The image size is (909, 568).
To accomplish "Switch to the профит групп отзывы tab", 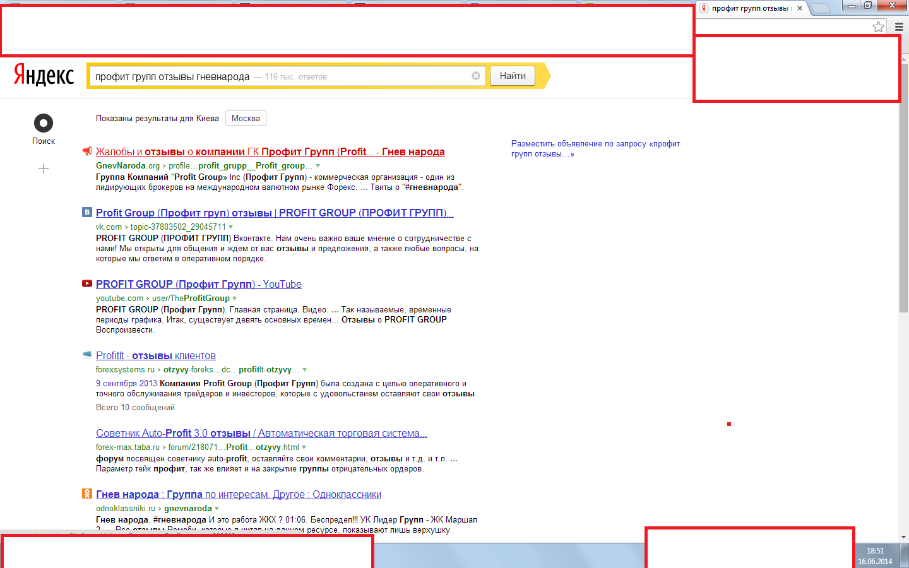I will coord(751,8).
